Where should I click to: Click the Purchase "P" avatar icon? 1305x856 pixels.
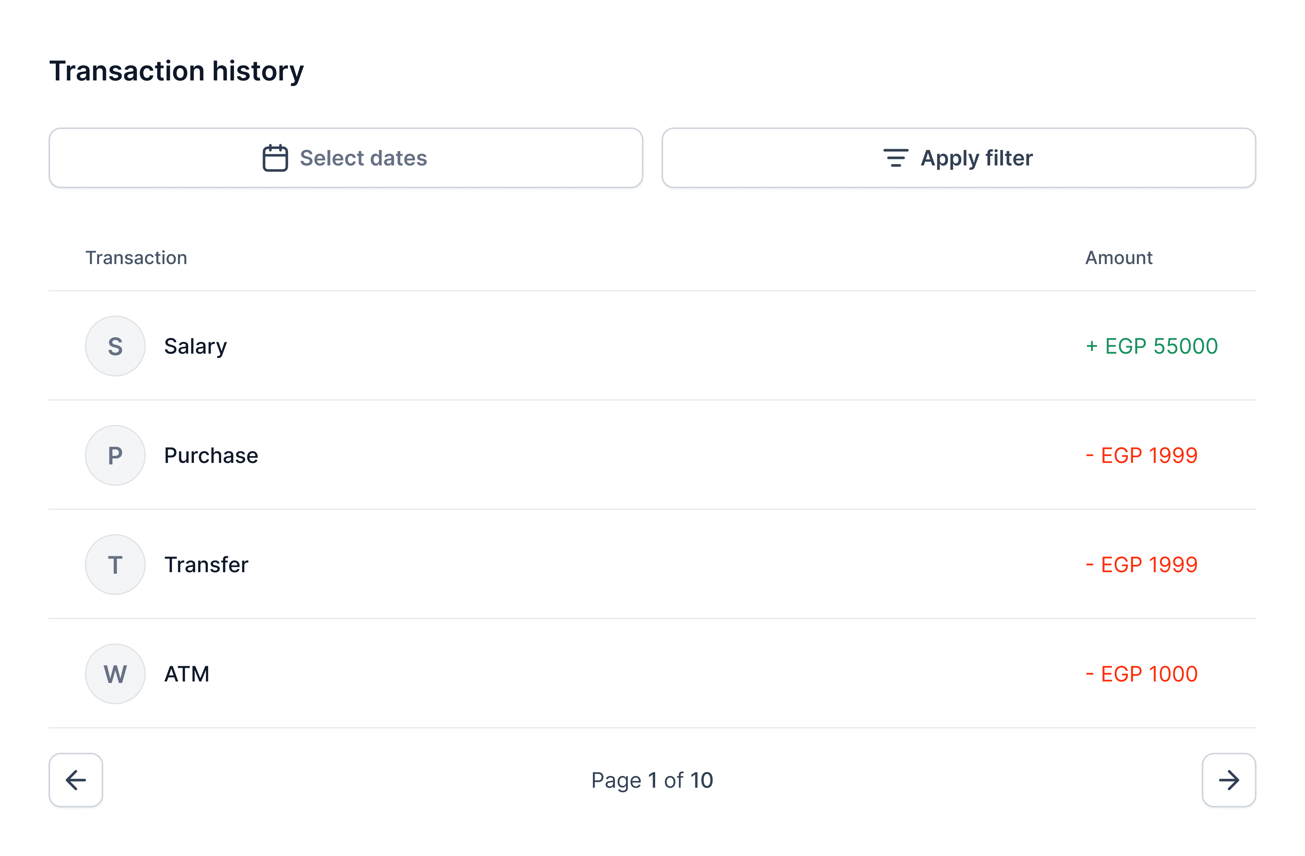115,455
